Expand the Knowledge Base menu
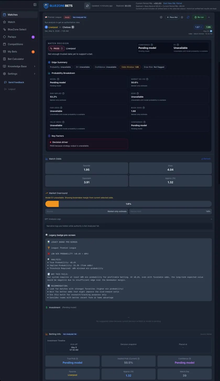220x381 pixels. (19, 66)
